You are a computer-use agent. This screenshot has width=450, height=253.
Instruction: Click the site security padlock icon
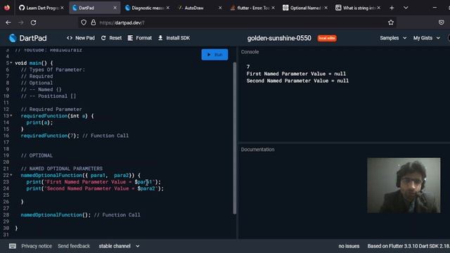point(94,22)
